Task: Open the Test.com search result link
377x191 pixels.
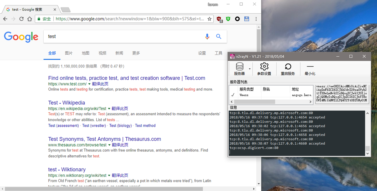Action: [127, 78]
